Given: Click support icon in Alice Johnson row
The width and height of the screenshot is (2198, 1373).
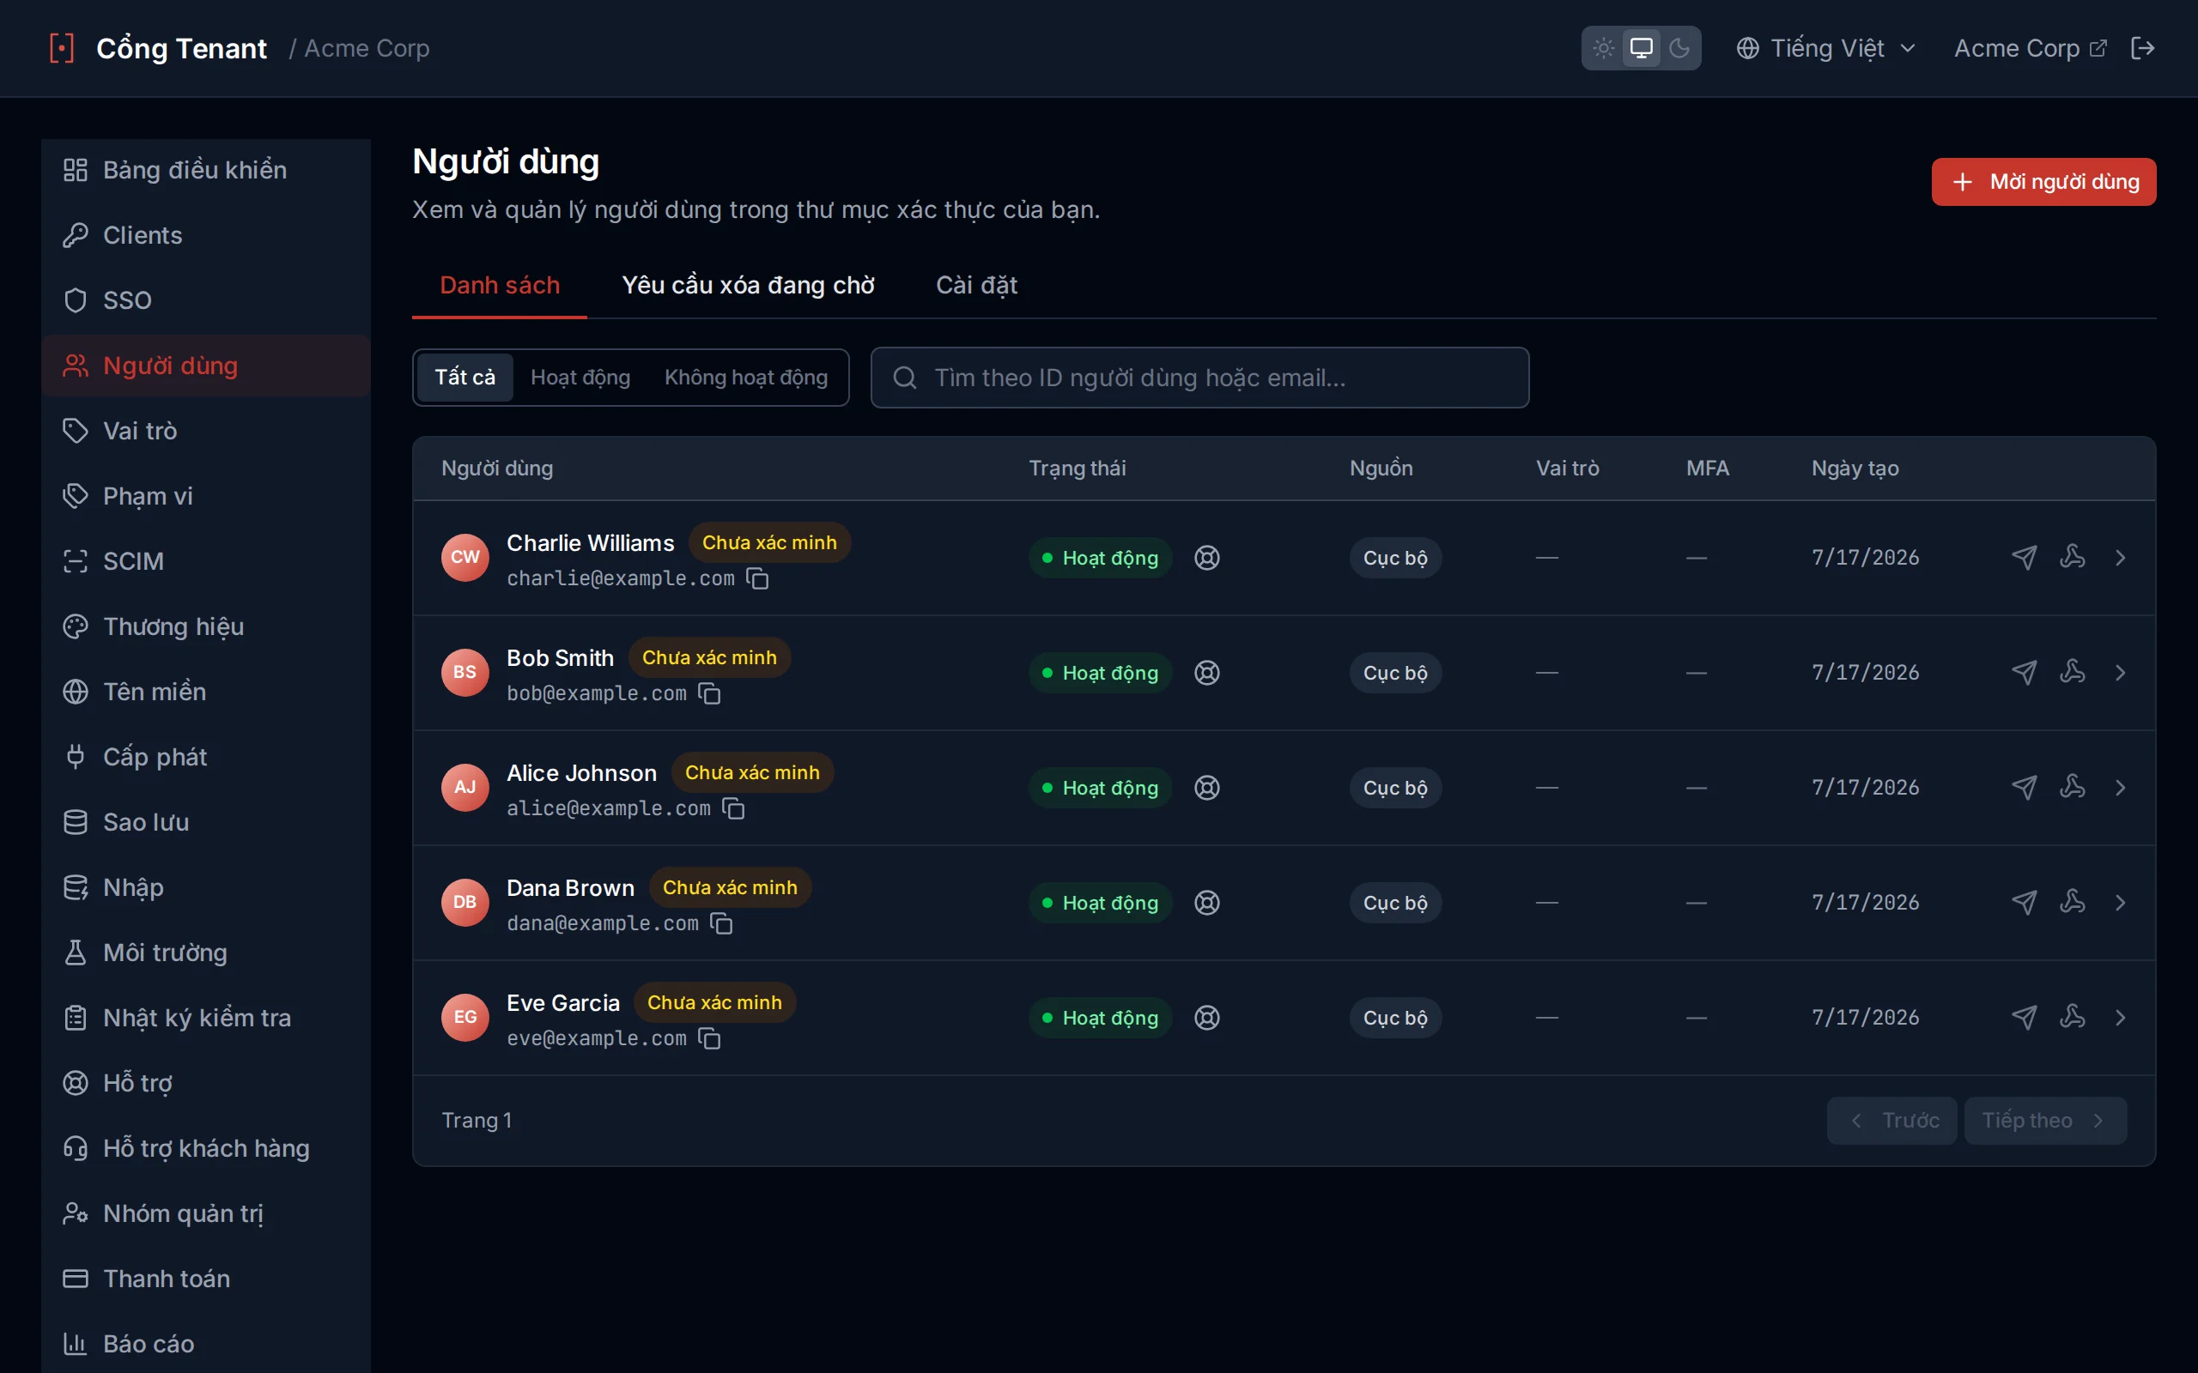Looking at the screenshot, I should pyautogui.click(x=1207, y=787).
